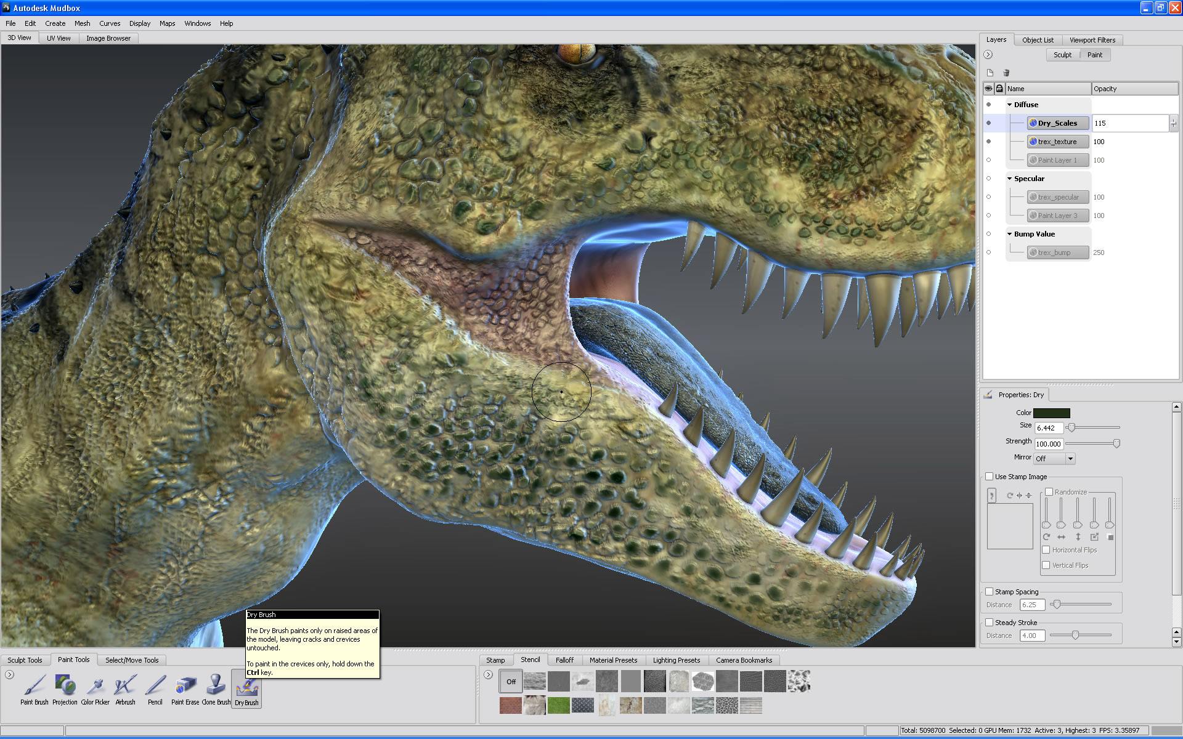This screenshot has height=739, width=1183.
Task: Open the brush Color swatch
Action: [x=1051, y=413]
